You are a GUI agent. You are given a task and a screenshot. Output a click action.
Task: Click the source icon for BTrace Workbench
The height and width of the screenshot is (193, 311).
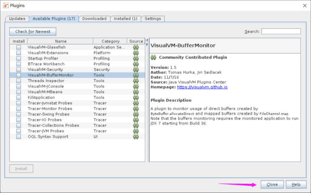(x=136, y=64)
